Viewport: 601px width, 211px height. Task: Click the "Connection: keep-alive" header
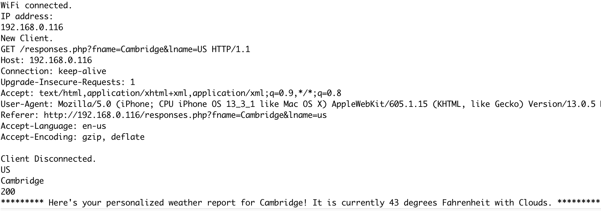pyautogui.click(x=53, y=71)
